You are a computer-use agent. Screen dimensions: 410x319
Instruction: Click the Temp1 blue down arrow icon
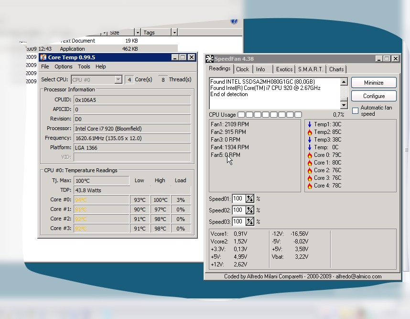coord(310,124)
